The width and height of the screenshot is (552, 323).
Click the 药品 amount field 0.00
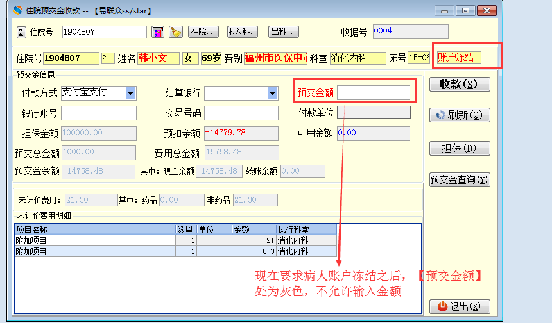pyautogui.click(x=182, y=200)
